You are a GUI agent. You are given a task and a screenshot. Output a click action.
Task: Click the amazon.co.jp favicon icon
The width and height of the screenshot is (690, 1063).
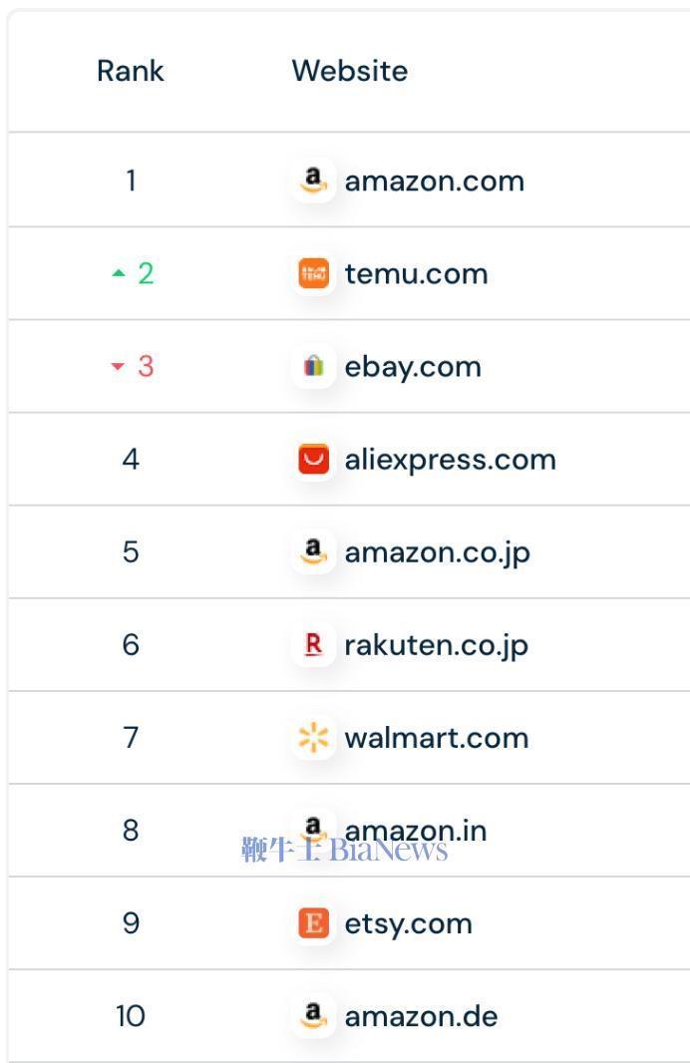[313, 551]
